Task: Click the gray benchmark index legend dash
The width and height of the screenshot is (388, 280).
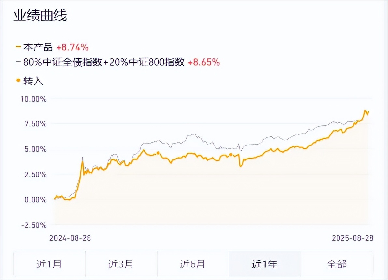Action: tap(18, 62)
